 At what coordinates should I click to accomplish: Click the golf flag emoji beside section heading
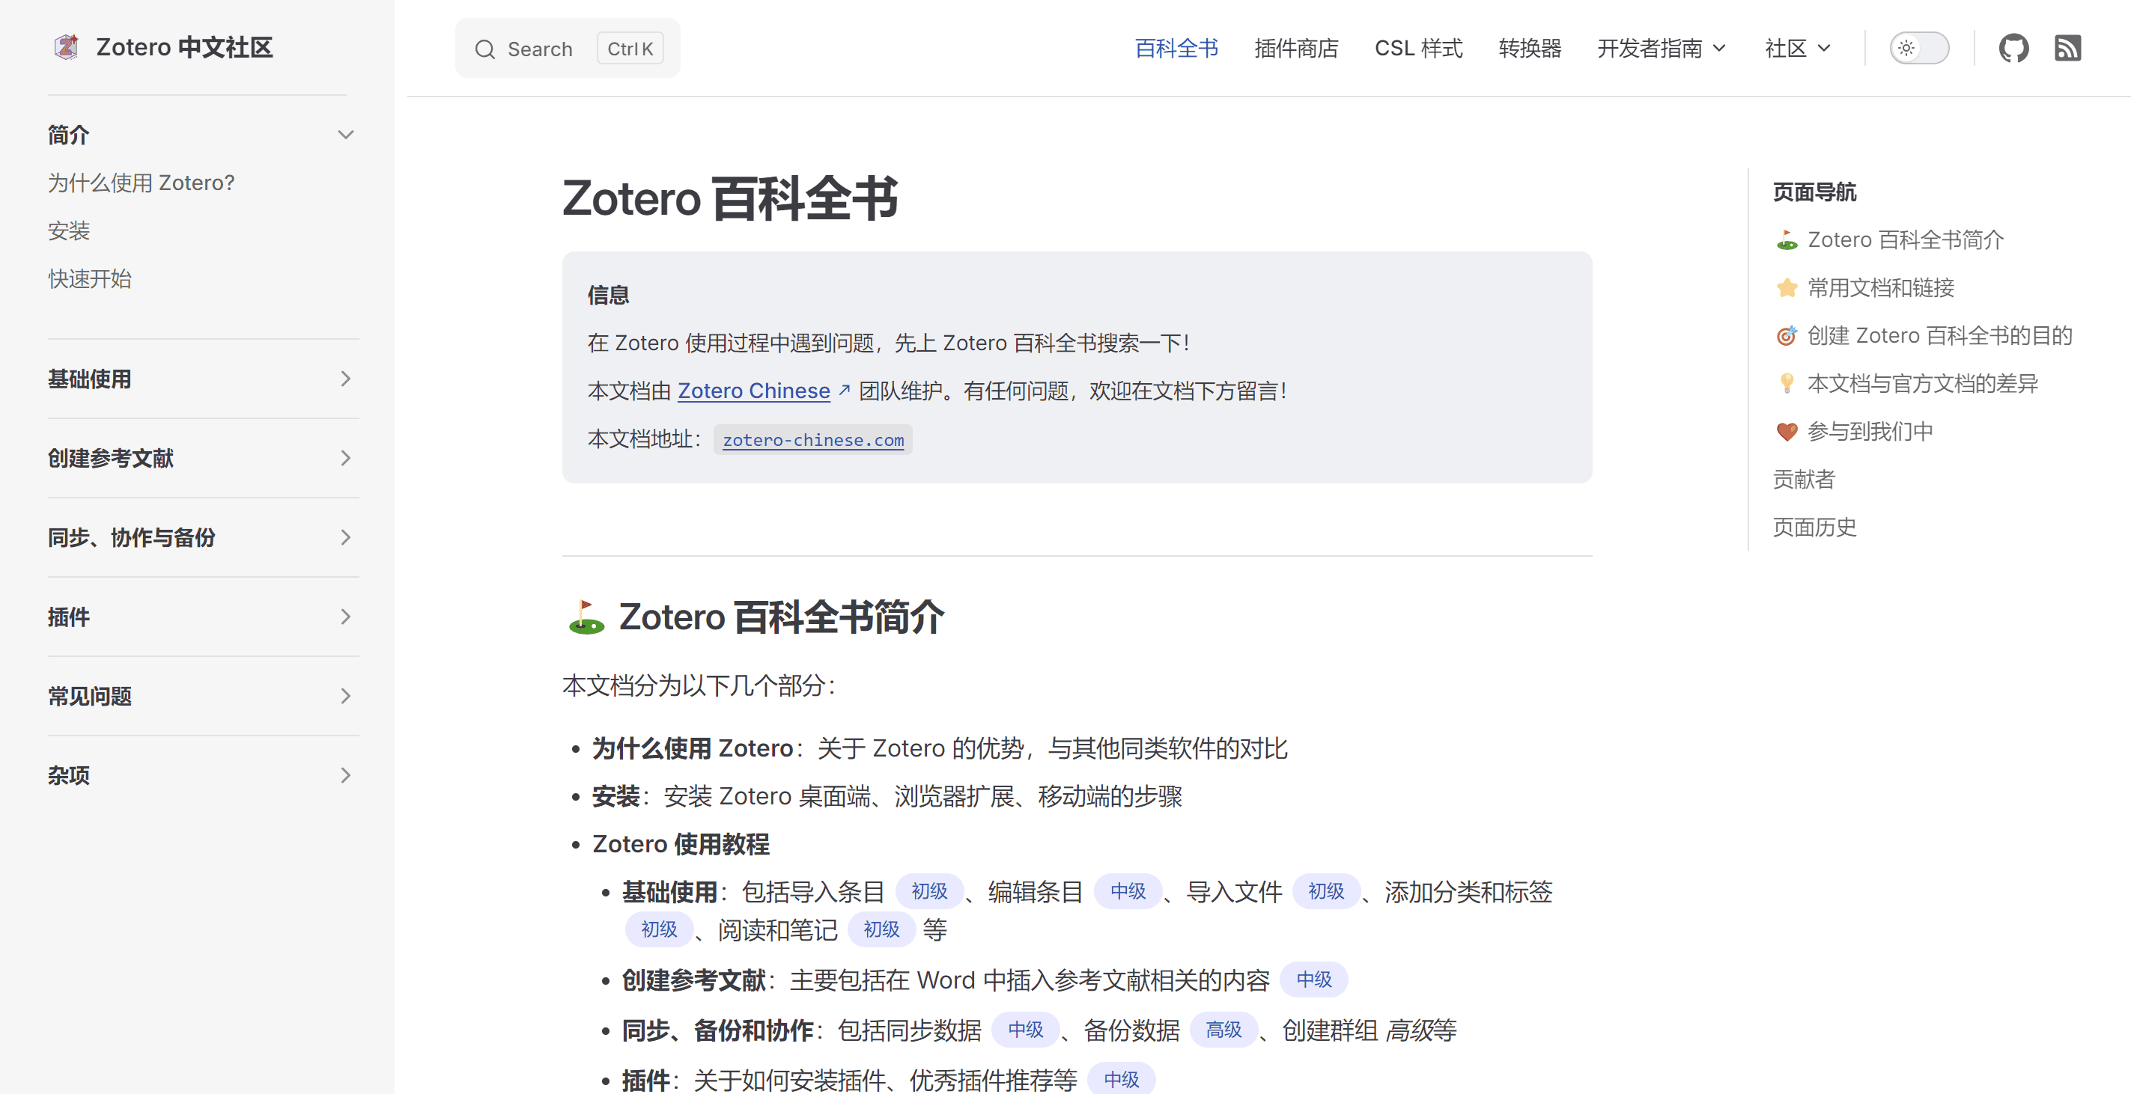(586, 617)
